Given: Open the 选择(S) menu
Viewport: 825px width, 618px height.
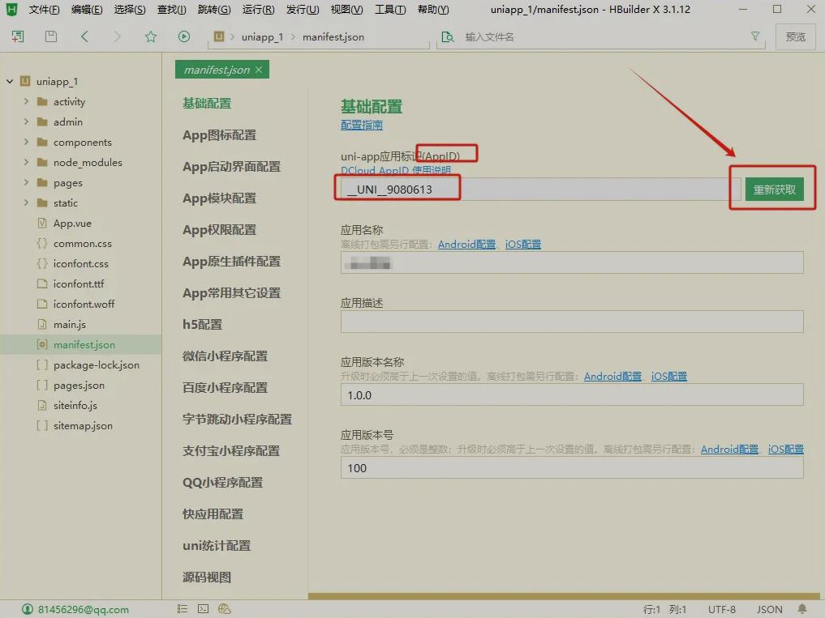Looking at the screenshot, I should (130, 10).
